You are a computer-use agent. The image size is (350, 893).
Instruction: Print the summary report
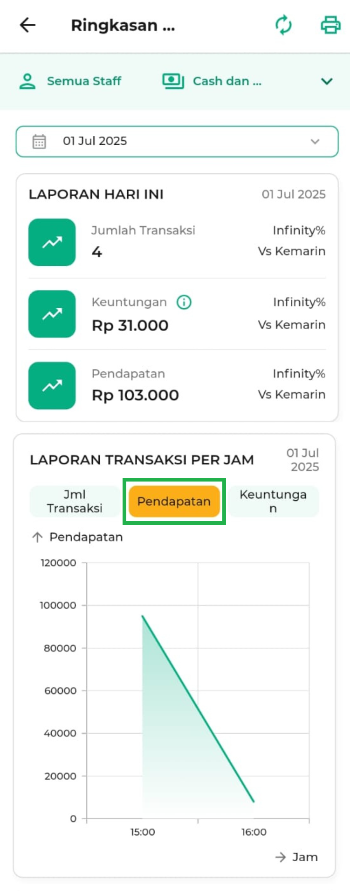pos(330,25)
